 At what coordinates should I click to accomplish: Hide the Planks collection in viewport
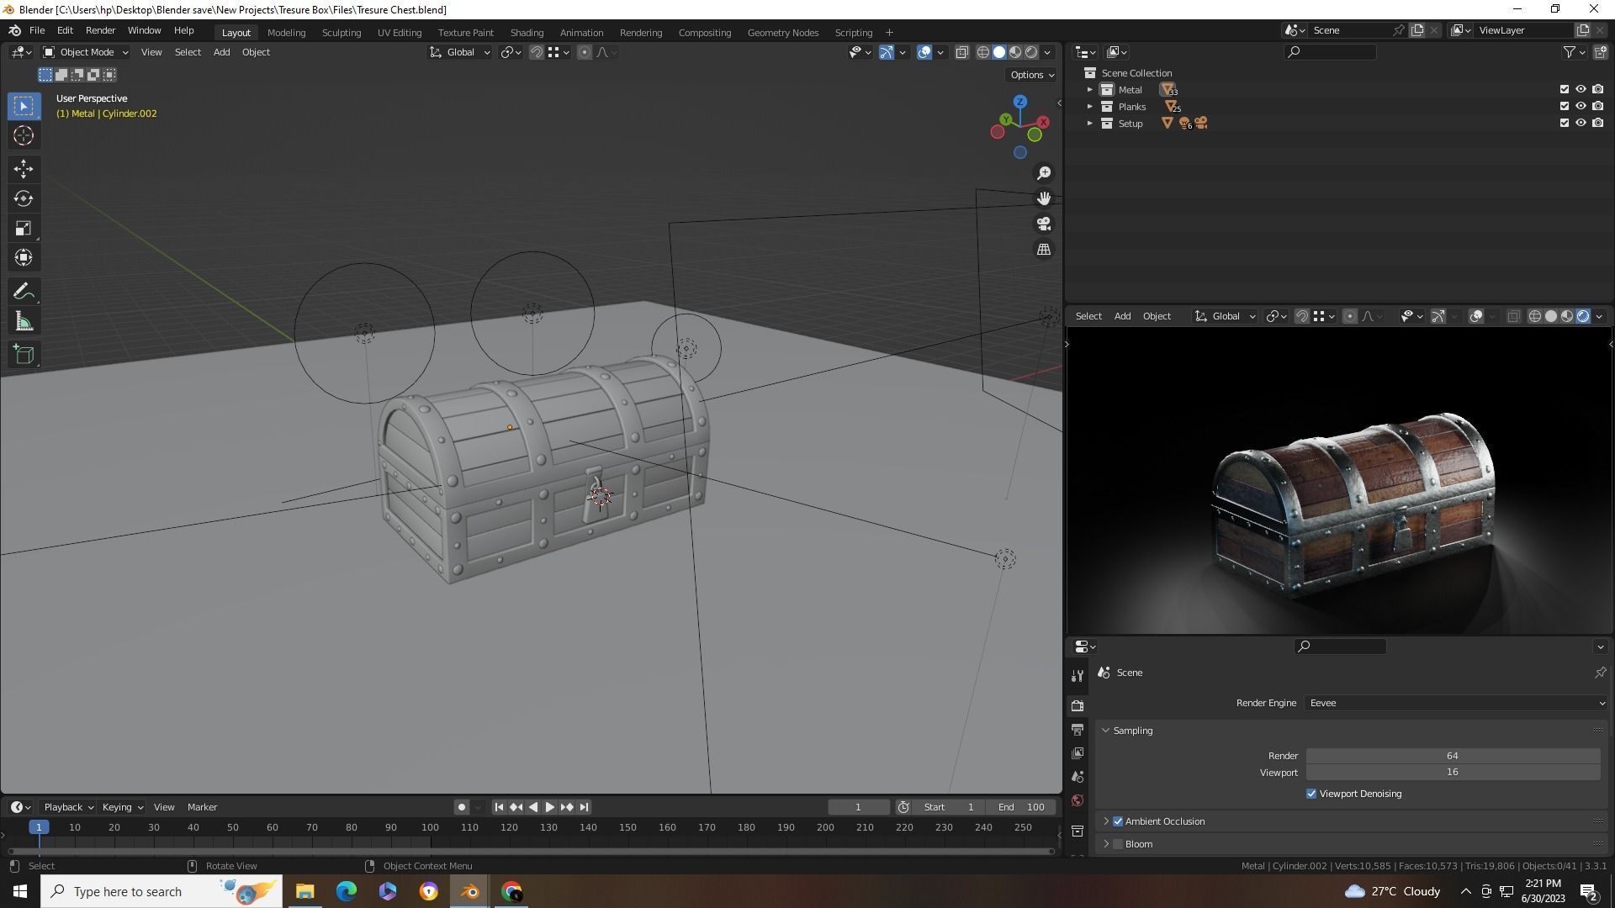point(1581,106)
